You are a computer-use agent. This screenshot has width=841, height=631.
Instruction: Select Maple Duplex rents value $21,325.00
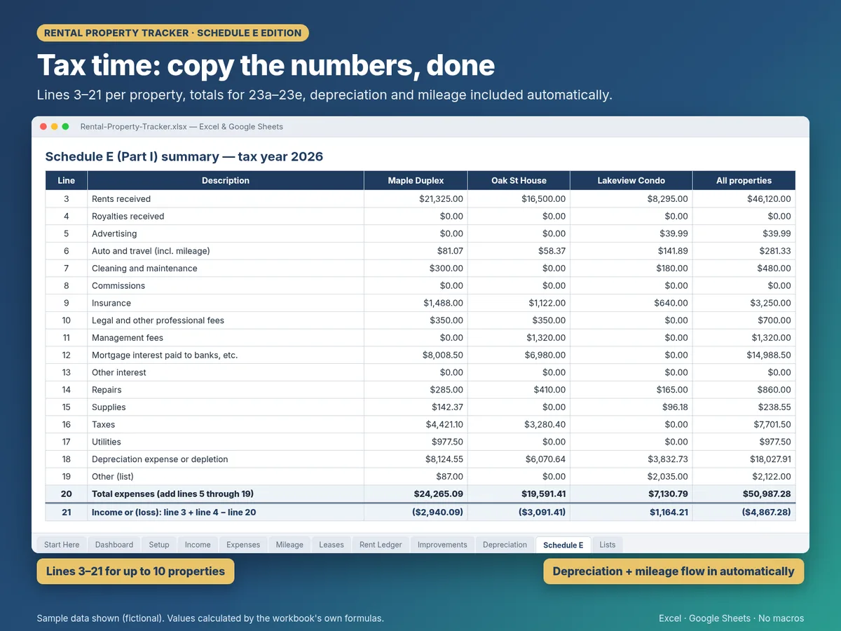click(416, 199)
